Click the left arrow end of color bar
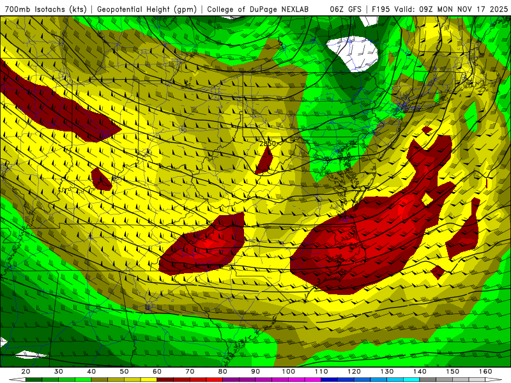The image size is (511, 383). [17, 380]
